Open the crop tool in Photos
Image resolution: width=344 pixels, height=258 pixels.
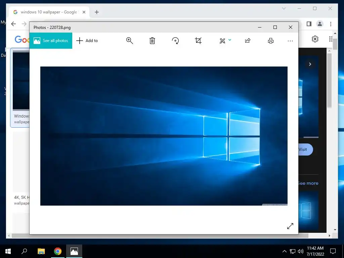198,41
